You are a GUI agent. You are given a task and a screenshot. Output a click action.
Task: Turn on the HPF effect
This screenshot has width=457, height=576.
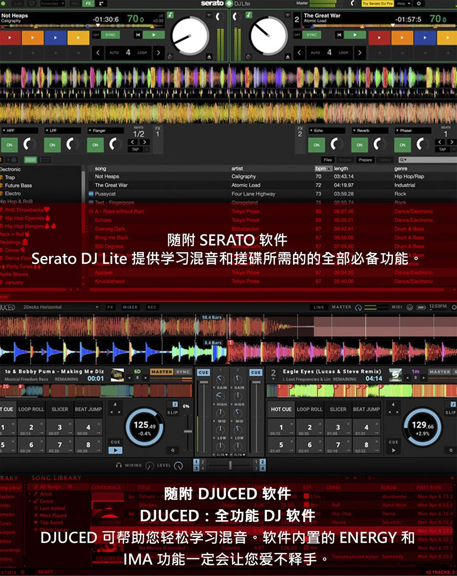click(9, 145)
